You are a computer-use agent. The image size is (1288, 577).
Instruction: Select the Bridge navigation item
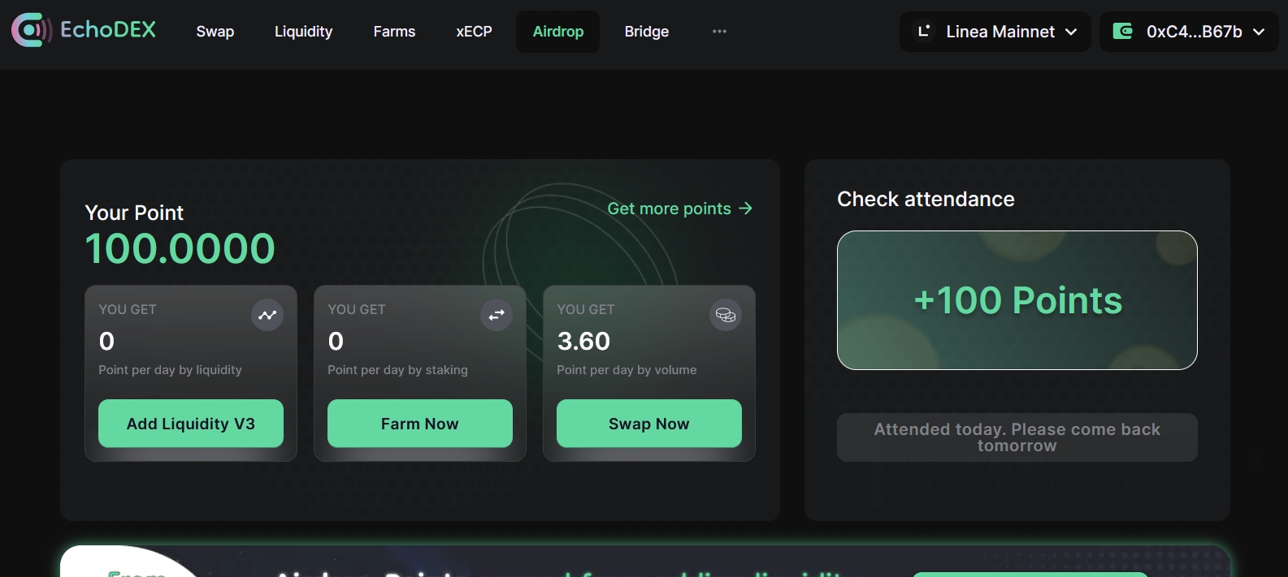tap(647, 32)
